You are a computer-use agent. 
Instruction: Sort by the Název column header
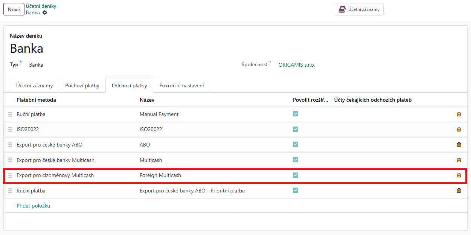[147, 100]
